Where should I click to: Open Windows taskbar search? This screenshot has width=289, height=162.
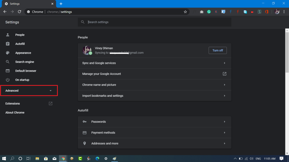point(12,159)
